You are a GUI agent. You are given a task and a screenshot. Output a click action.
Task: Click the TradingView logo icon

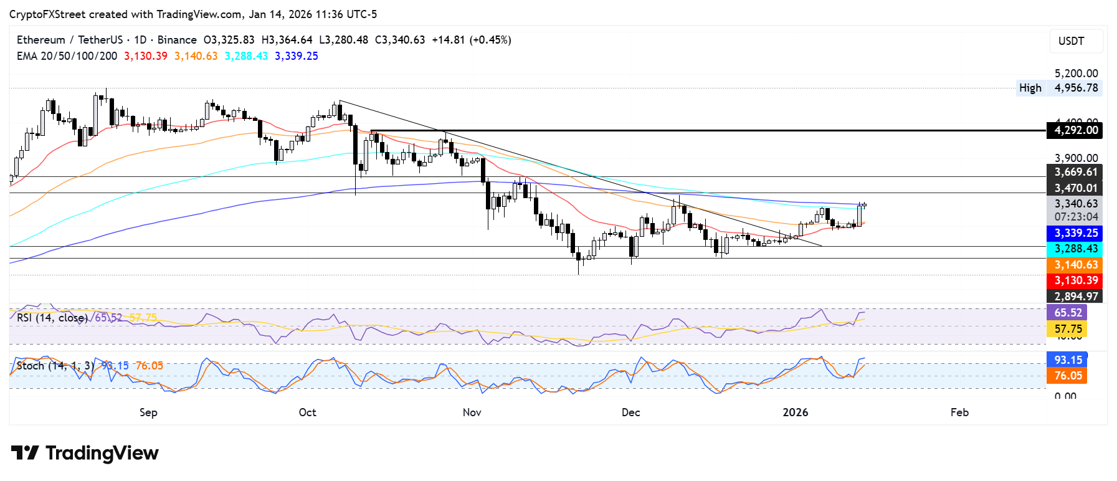[25, 453]
